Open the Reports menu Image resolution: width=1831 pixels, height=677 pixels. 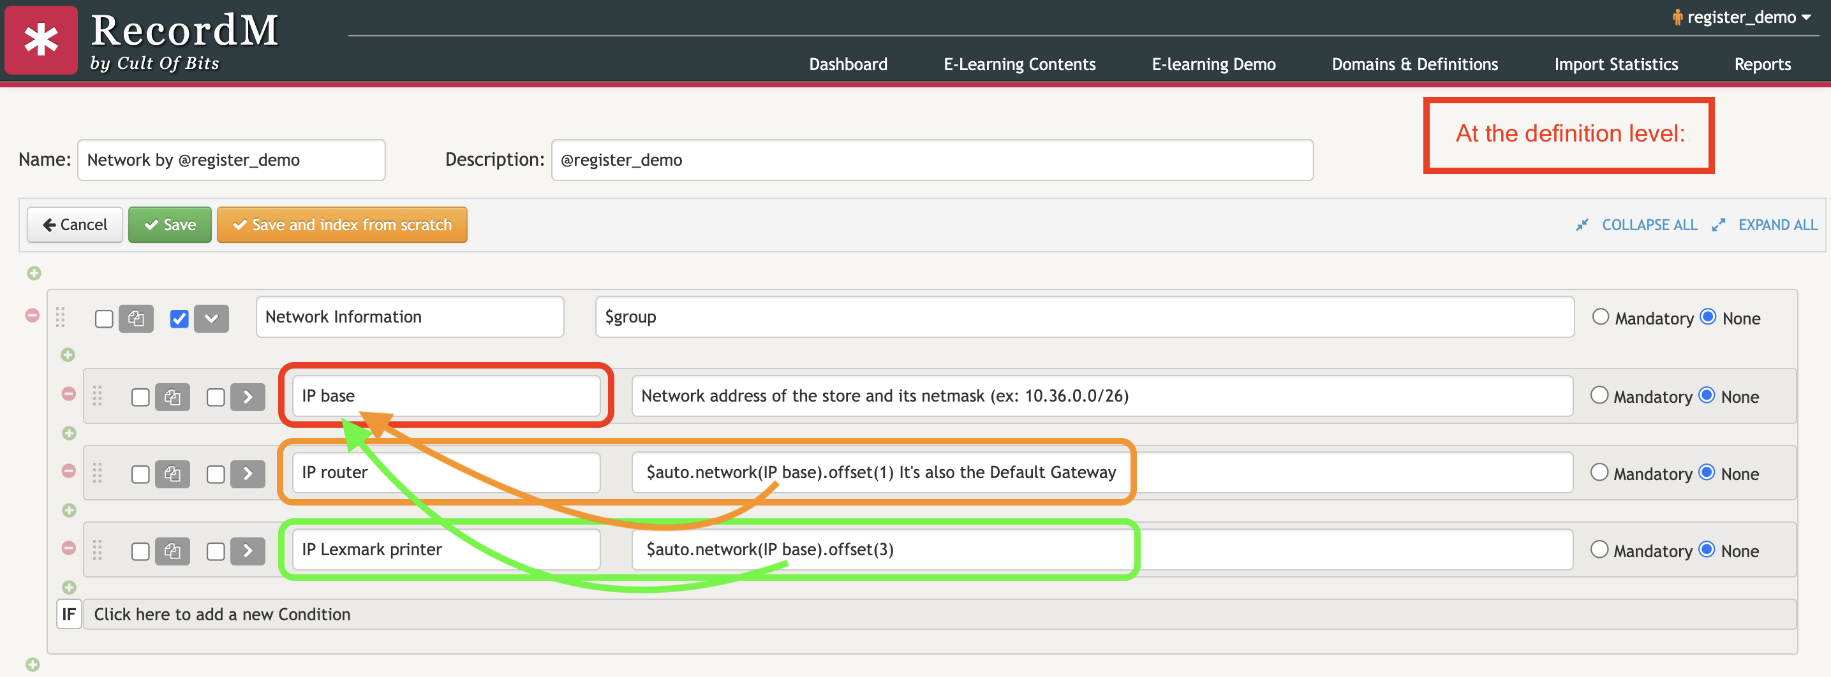point(1762,64)
